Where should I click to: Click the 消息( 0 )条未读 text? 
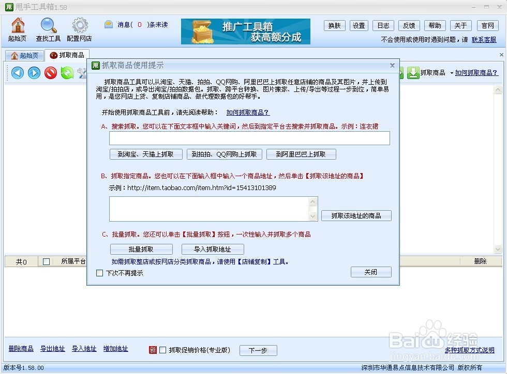[x=143, y=25]
